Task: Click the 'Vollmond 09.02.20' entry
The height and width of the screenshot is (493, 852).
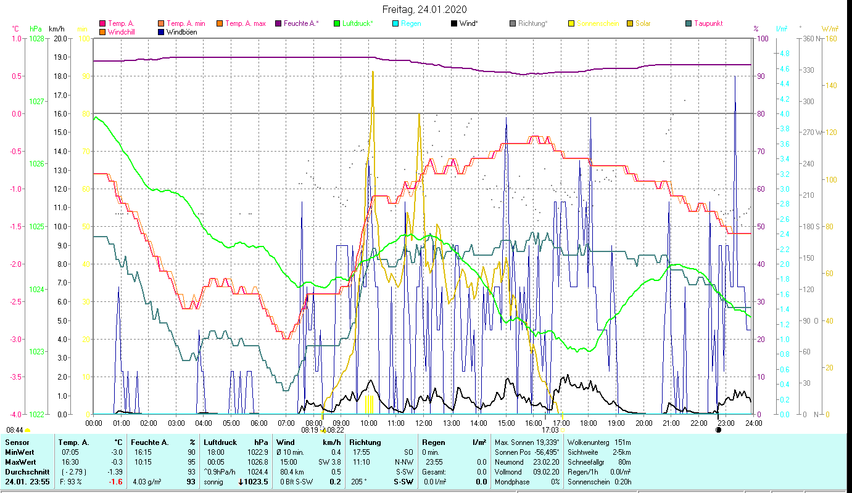Action: 526,472
